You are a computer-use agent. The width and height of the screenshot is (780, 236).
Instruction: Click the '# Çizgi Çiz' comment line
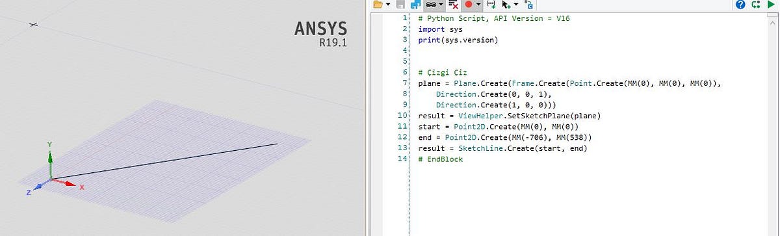pos(443,73)
